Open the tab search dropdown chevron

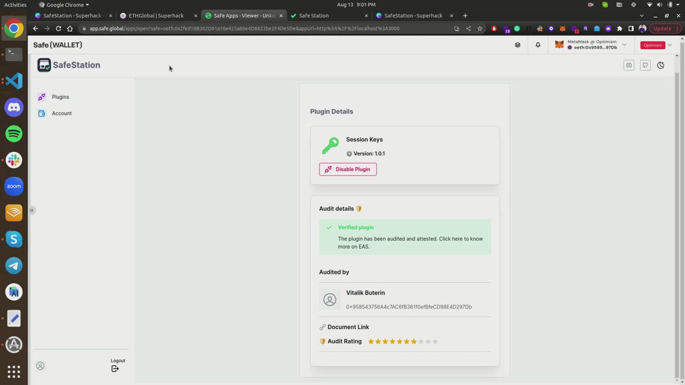642,16
